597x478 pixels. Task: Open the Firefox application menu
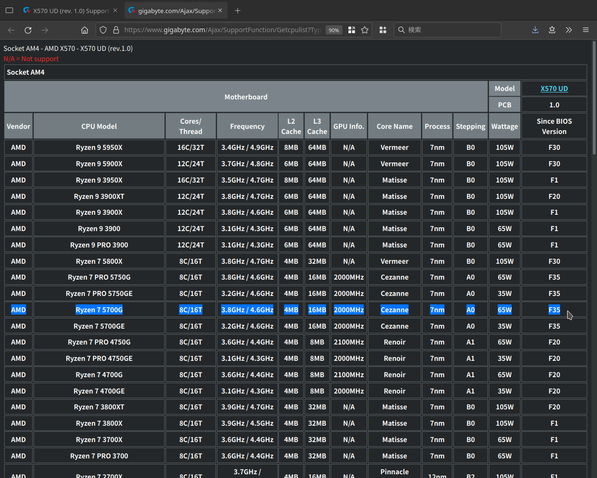pos(586,30)
